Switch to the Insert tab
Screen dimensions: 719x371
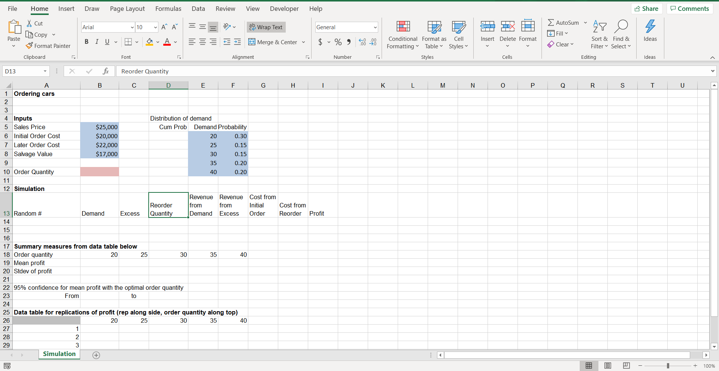[66, 9]
